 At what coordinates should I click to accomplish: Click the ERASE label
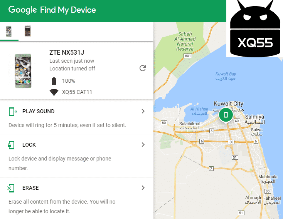(30, 188)
